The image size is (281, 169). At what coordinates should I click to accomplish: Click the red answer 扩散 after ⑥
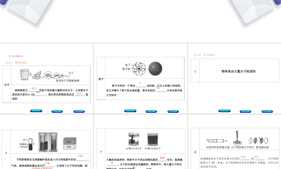tap(80, 156)
